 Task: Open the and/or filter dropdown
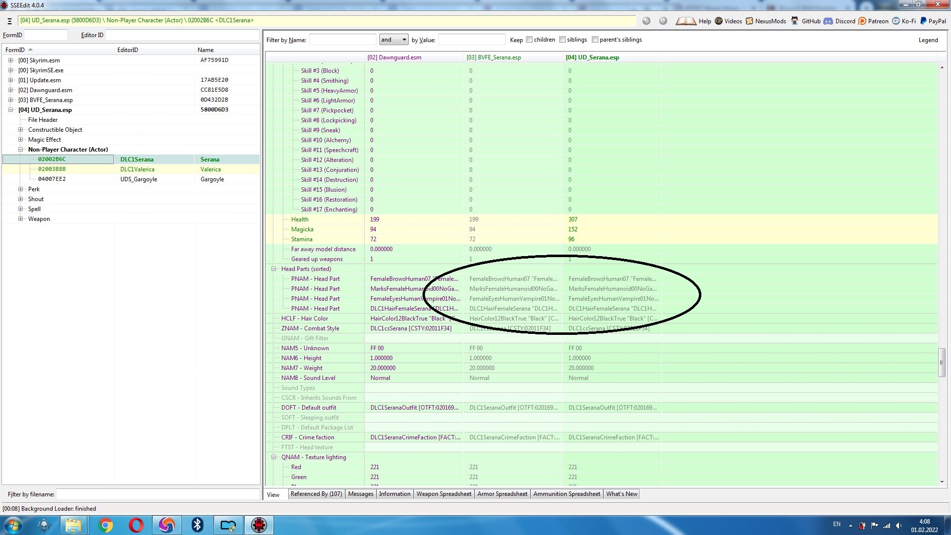394,40
